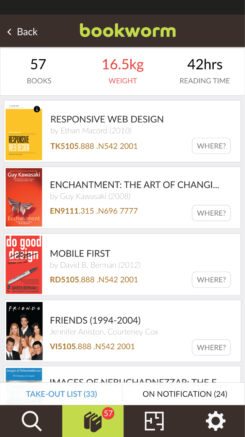The image size is (245, 437).
Task: Locate Responsive Web Design with Where?
Action: (x=211, y=146)
